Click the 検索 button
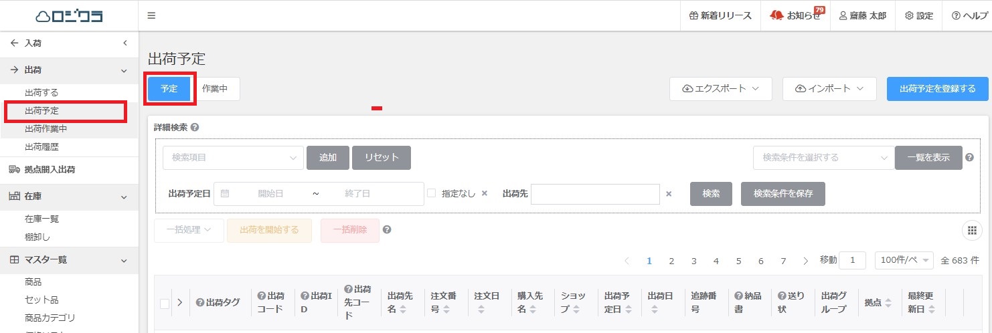 point(711,194)
